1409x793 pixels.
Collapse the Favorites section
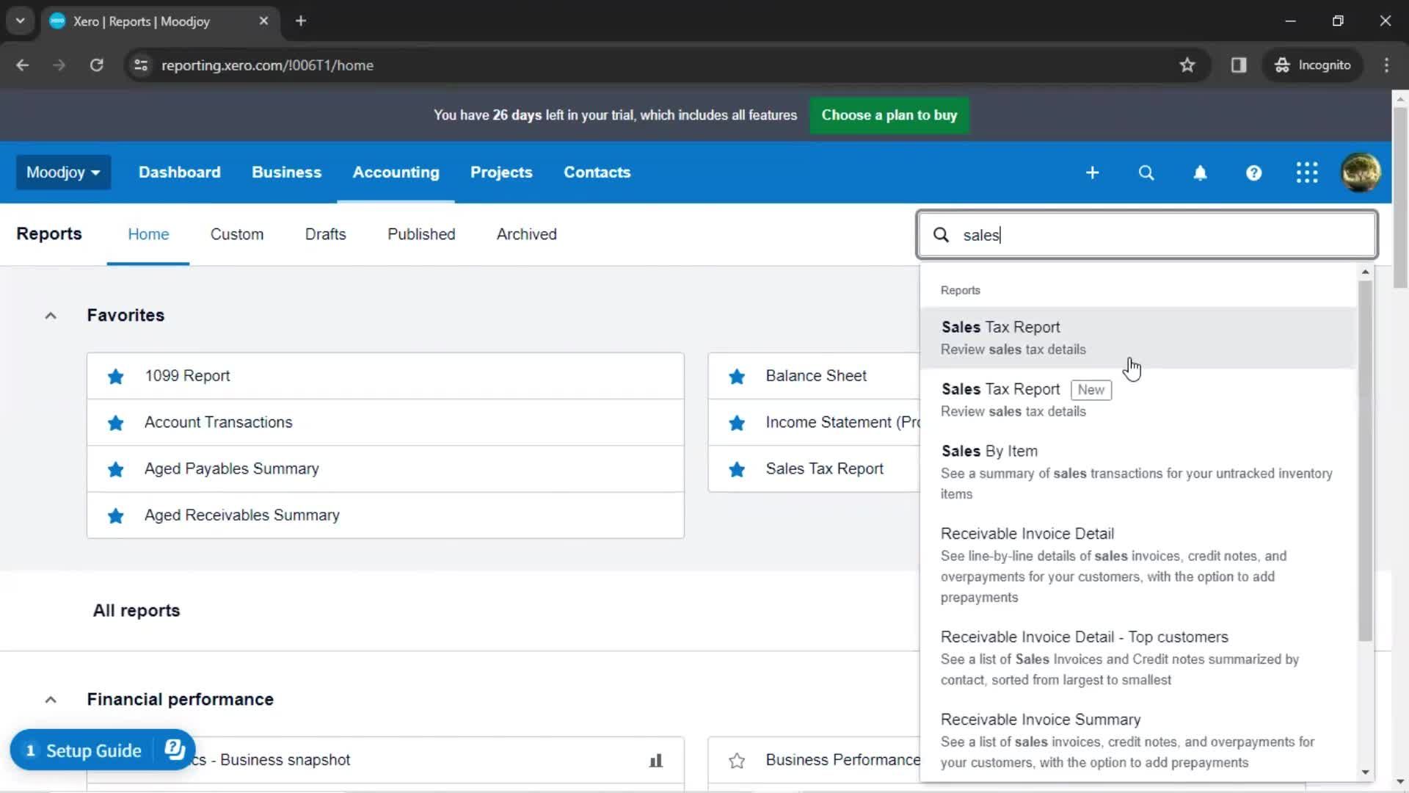click(x=51, y=316)
